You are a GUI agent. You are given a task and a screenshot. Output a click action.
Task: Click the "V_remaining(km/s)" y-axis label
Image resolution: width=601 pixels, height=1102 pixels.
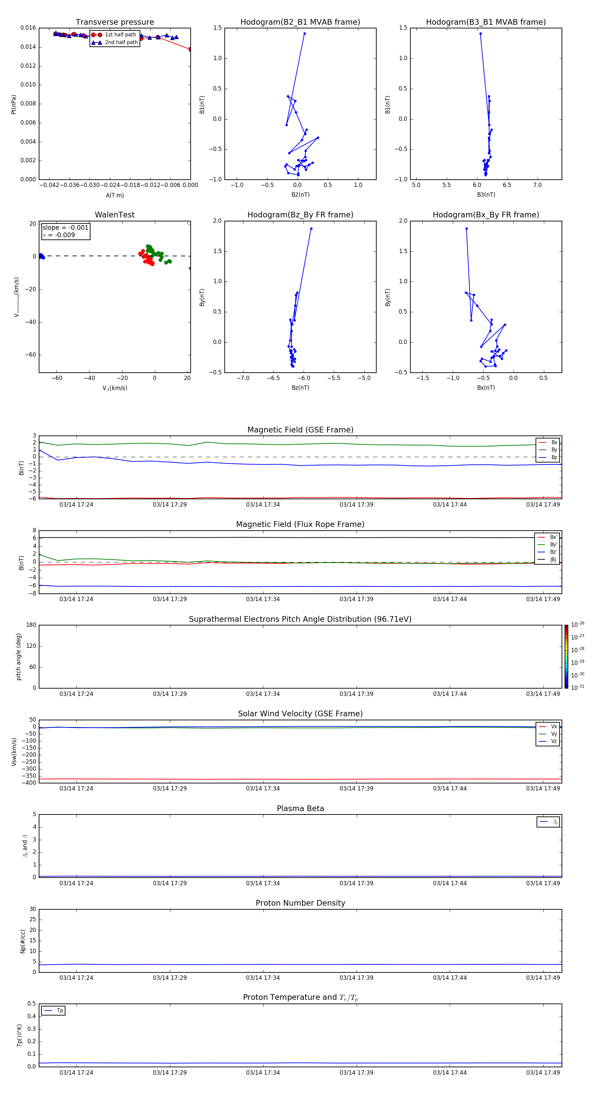(x=16, y=297)
